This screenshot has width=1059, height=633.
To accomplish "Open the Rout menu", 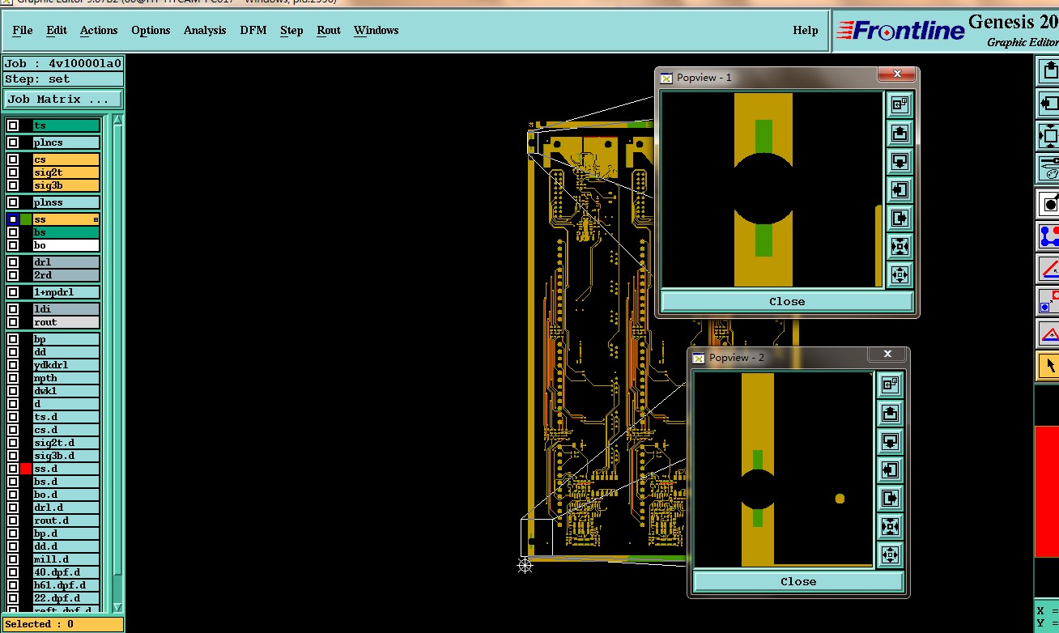I will pyautogui.click(x=329, y=30).
